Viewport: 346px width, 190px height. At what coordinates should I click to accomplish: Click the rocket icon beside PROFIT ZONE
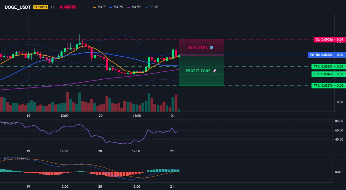click(214, 71)
